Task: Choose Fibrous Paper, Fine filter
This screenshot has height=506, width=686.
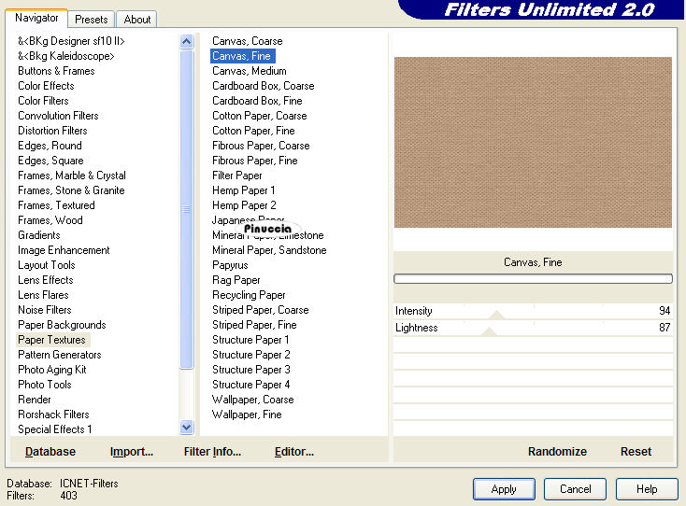Action: (x=254, y=161)
